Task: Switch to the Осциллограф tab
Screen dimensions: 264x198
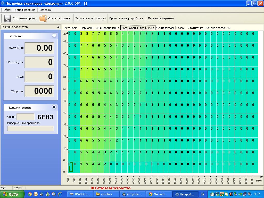Action: tap(165, 28)
